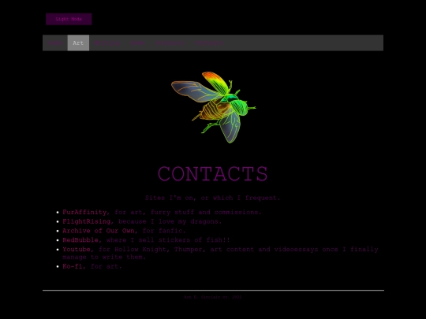The width and height of the screenshot is (426, 319).
Task: Open the nav item right after Writing
Action: pos(137,43)
